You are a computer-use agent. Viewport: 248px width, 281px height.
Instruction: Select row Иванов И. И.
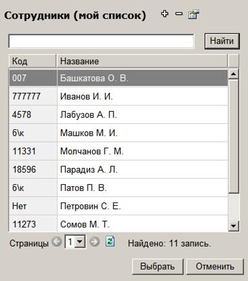click(x=119, y=96)
